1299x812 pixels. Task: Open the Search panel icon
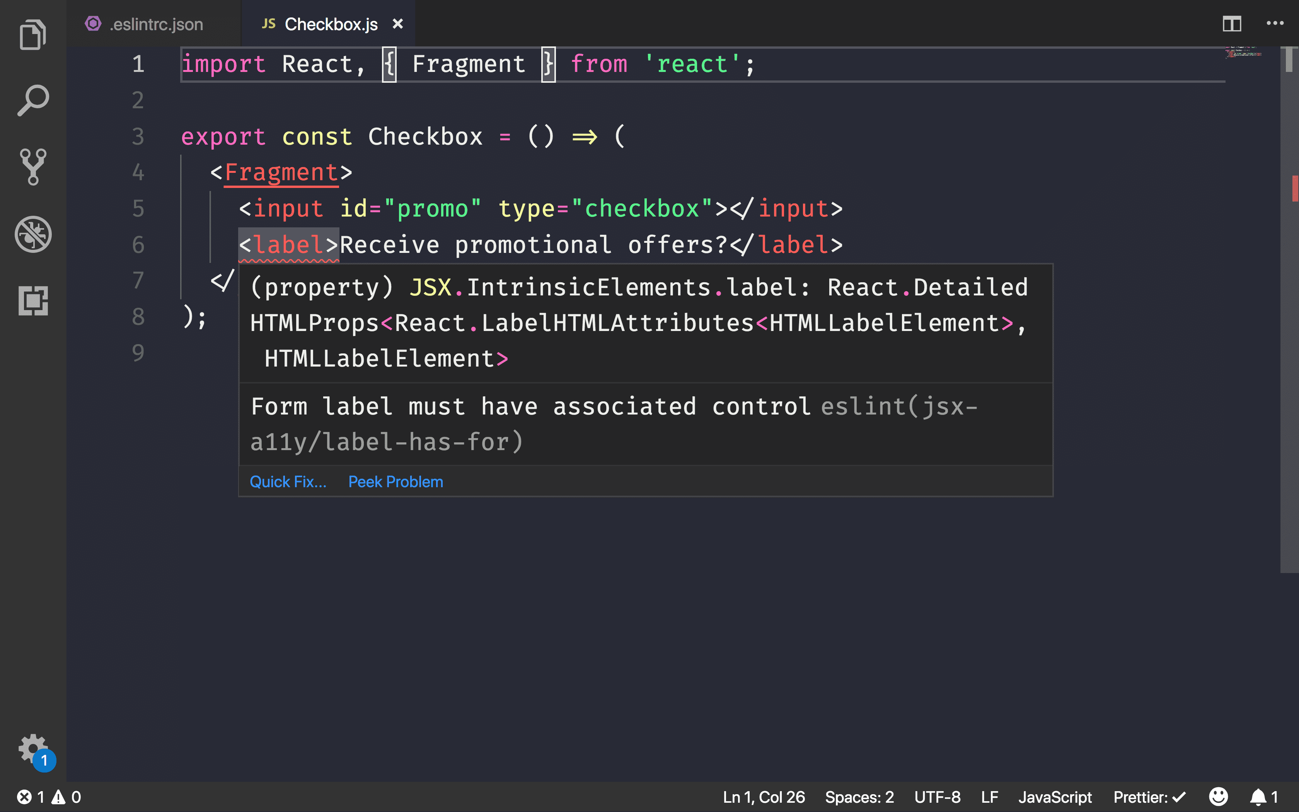coord(33,101)
